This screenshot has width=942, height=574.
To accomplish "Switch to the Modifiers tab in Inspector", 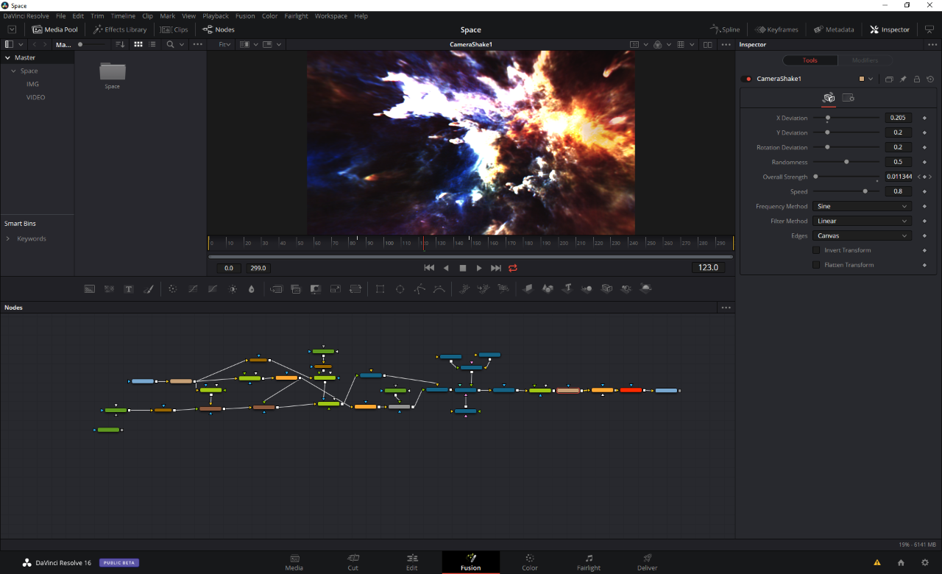I will [x=865, y=60].
